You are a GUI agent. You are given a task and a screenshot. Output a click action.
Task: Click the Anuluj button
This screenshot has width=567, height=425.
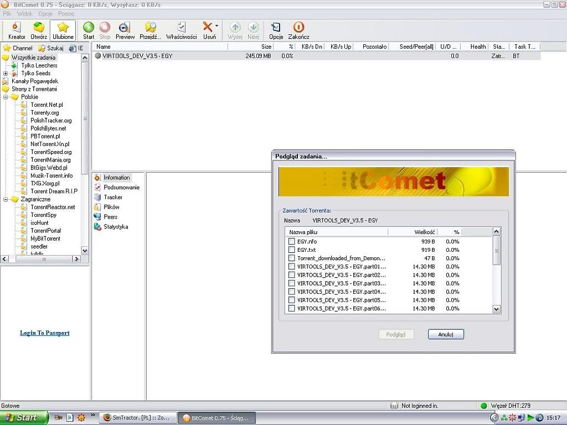pyautogui.click(x=446, y=334)
